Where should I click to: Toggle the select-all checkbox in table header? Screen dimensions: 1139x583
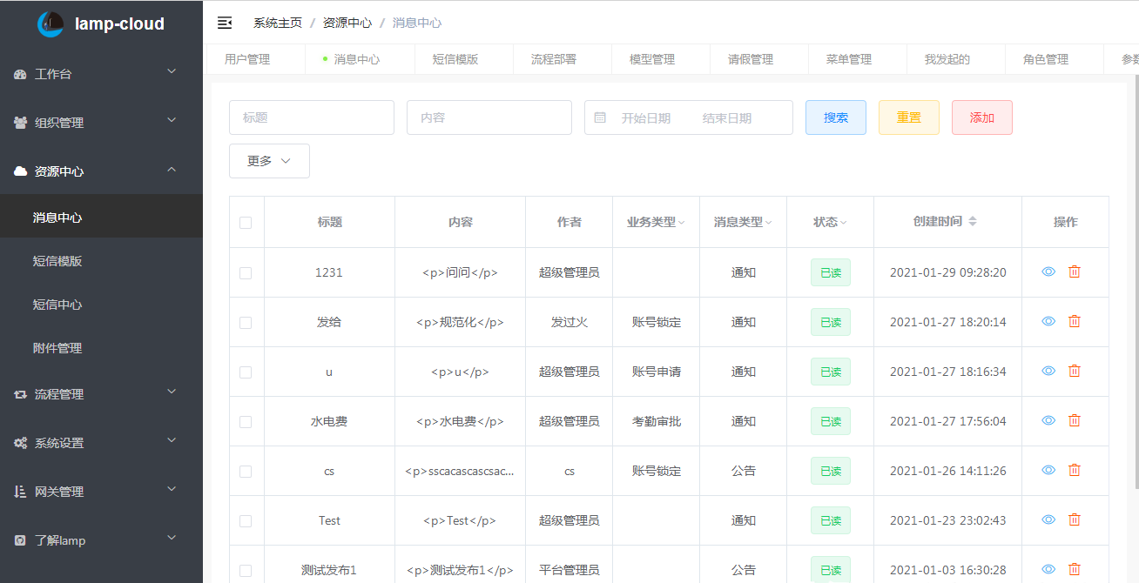246,223
